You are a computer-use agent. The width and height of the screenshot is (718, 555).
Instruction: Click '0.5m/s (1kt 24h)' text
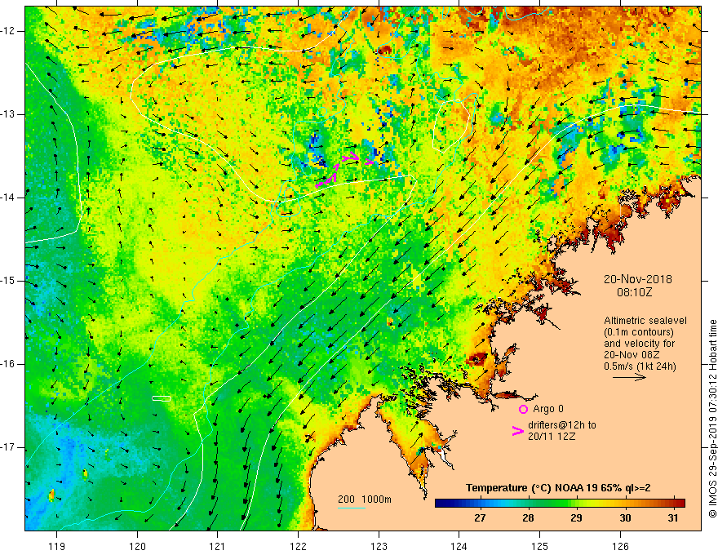pos(639,366)
